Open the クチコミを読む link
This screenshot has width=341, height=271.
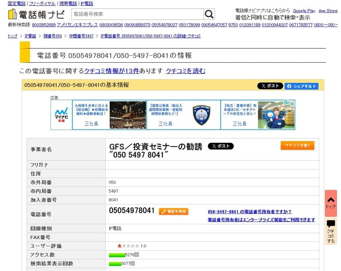tap(185, 71)
